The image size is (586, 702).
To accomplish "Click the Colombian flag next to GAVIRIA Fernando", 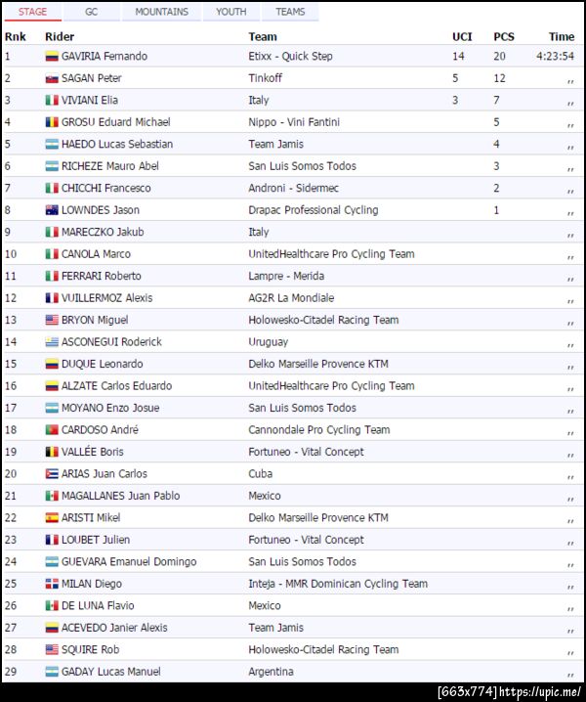I will coord(52,57).
